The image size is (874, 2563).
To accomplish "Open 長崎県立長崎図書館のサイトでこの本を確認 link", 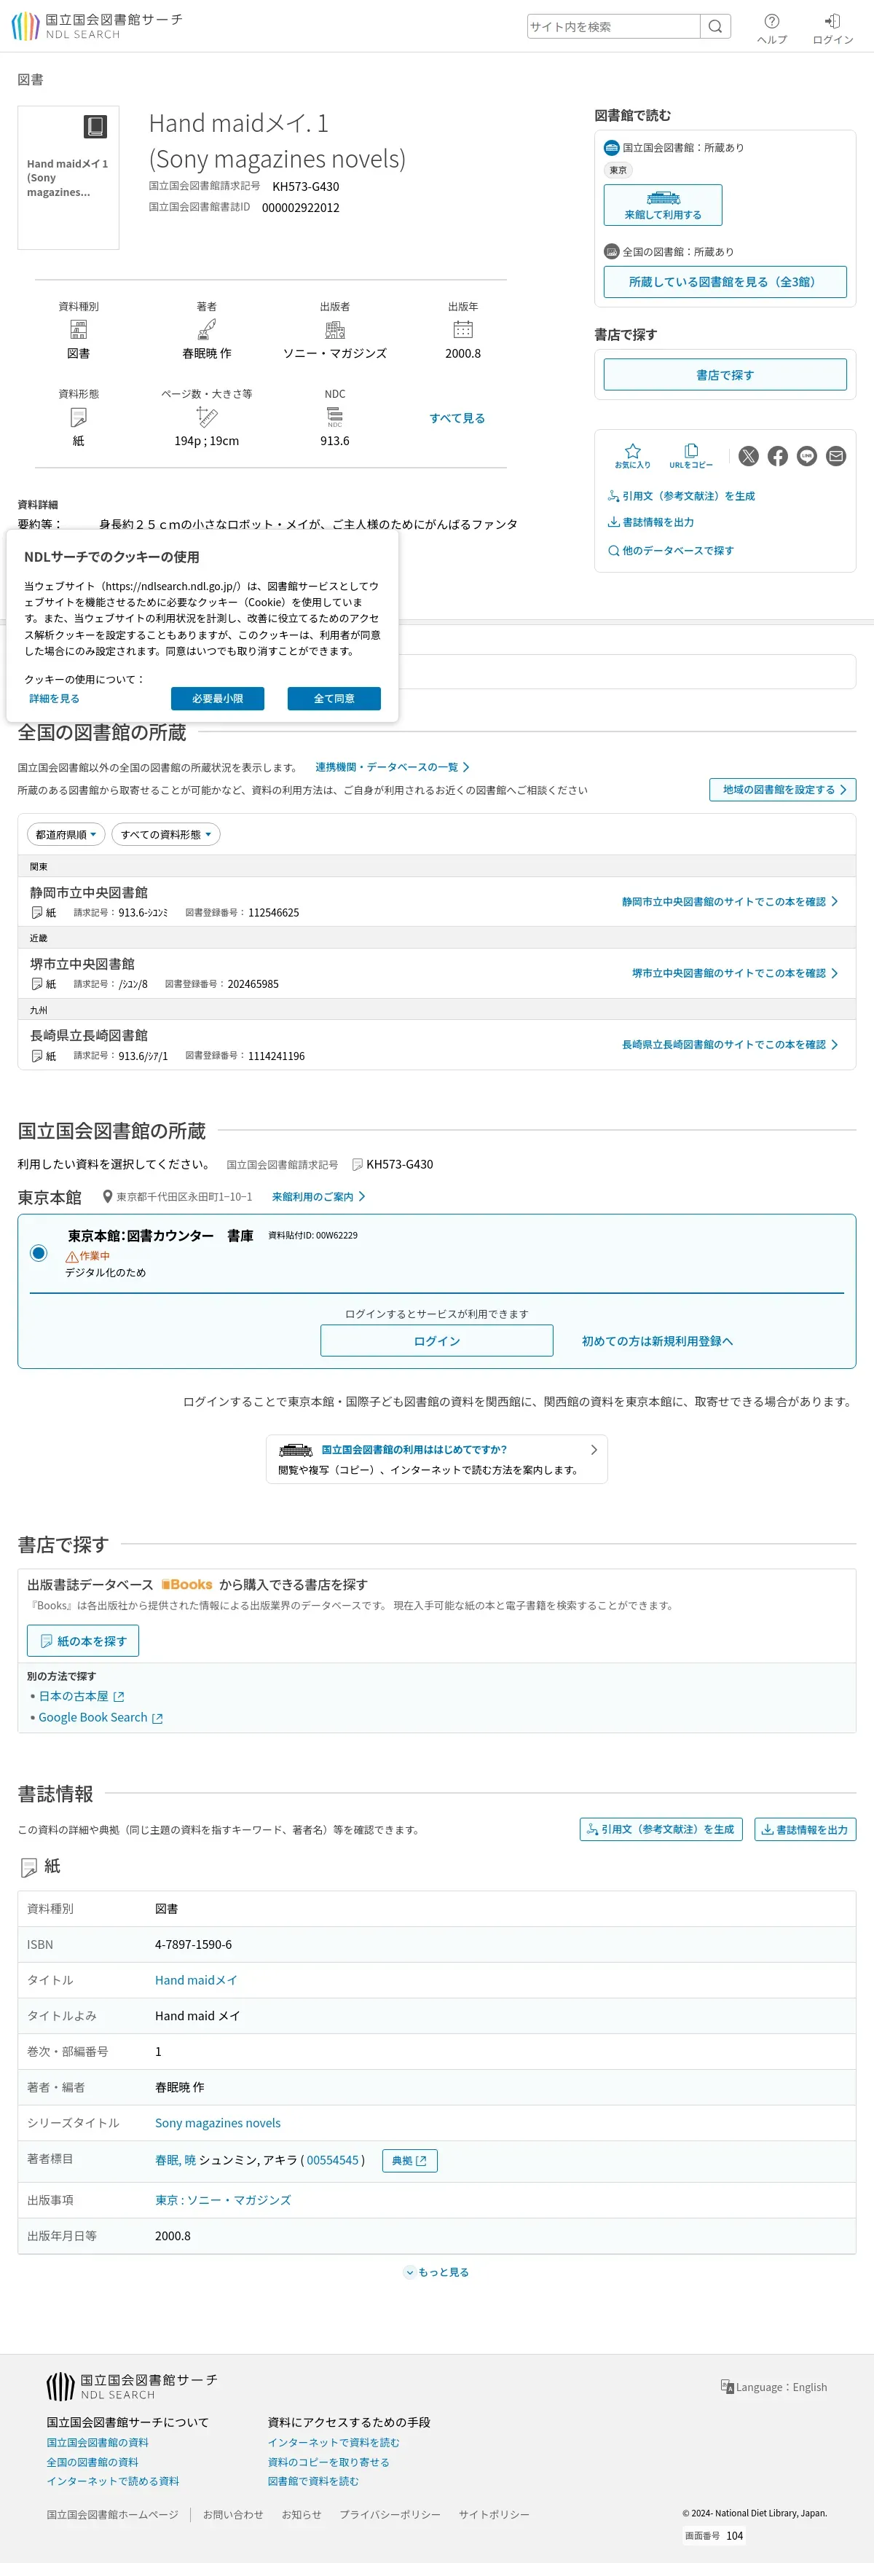I will 730,1045.
